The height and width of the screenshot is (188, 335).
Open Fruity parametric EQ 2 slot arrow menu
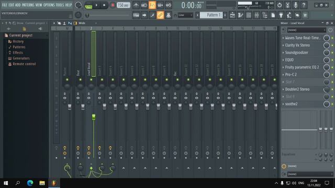click(x=283, y=67)
